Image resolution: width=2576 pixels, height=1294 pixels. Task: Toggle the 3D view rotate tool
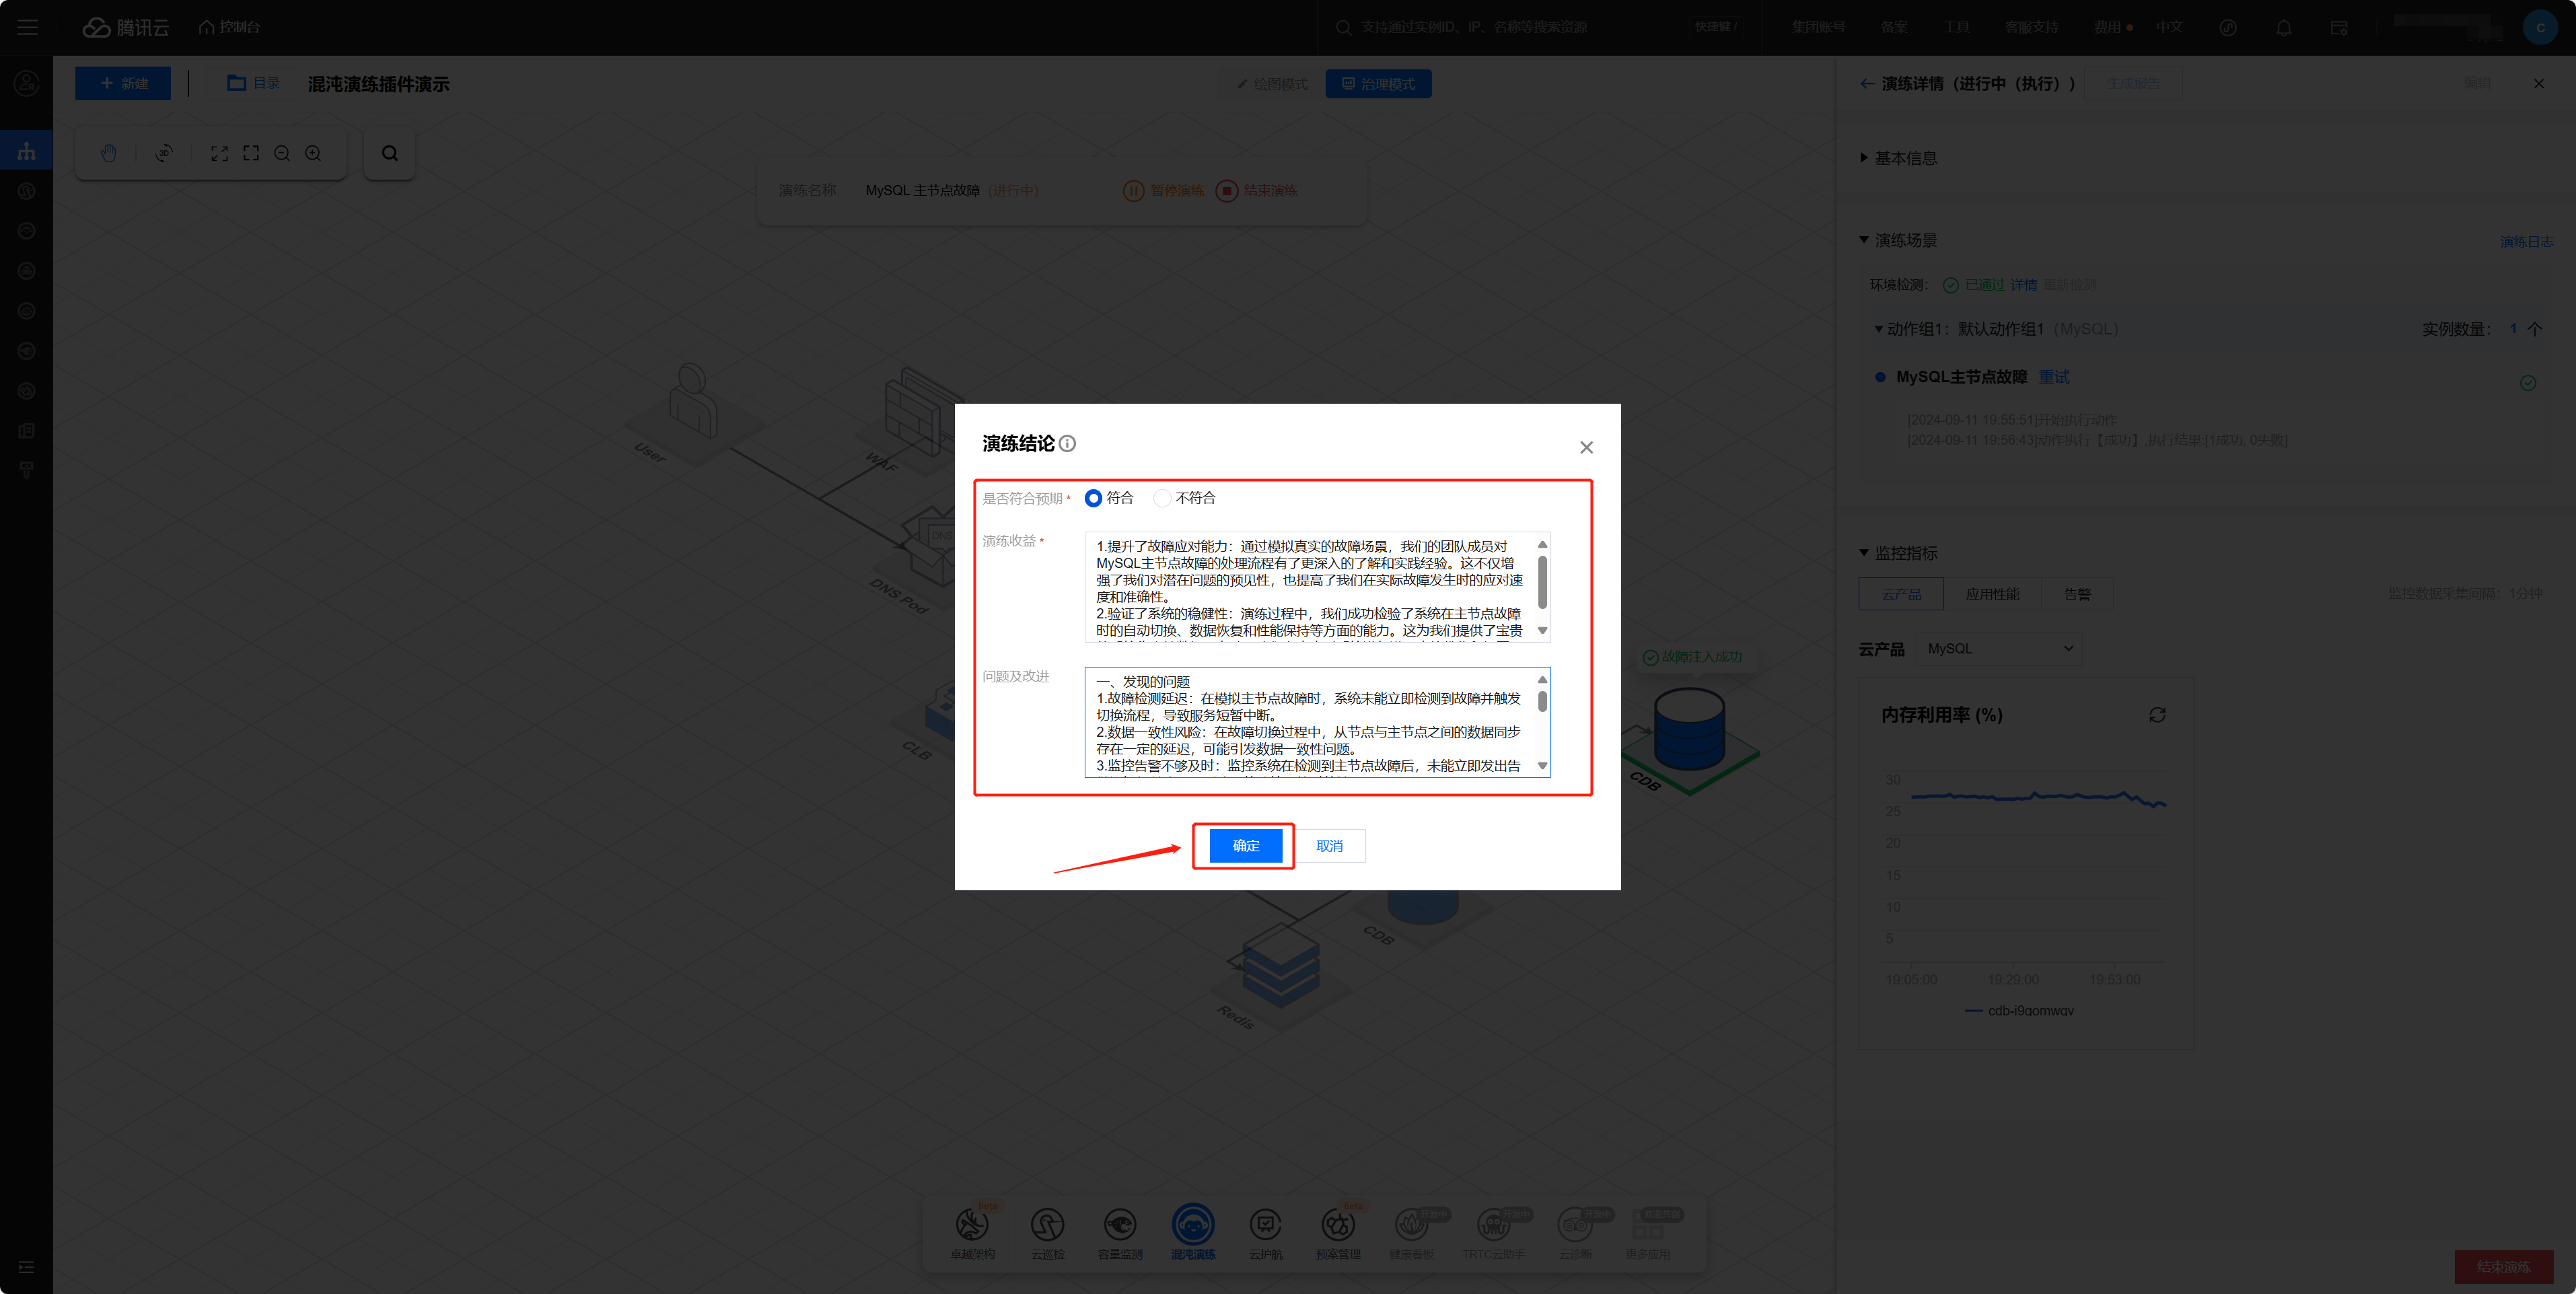click(164, 153)
